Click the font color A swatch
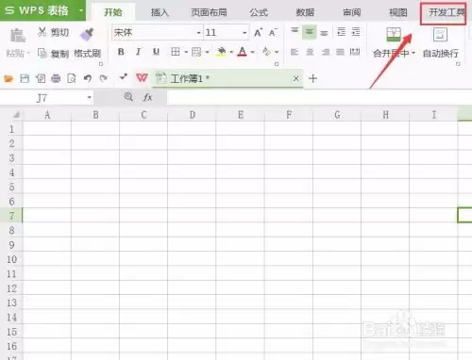 pos(242,52)
